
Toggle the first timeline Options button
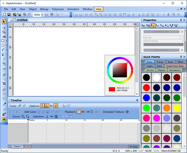tap(42, 106)
